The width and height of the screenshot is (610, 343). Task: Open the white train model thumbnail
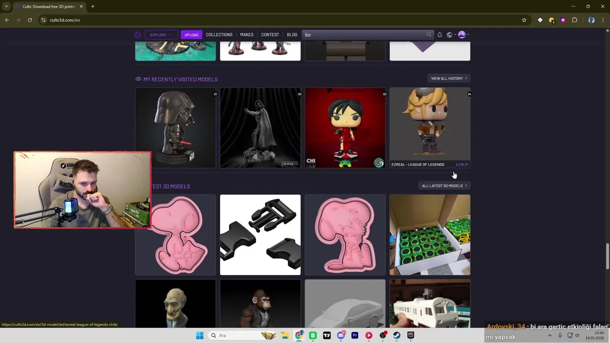430,304
